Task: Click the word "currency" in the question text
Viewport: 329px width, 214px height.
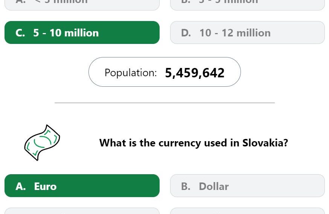Action: 180,143
